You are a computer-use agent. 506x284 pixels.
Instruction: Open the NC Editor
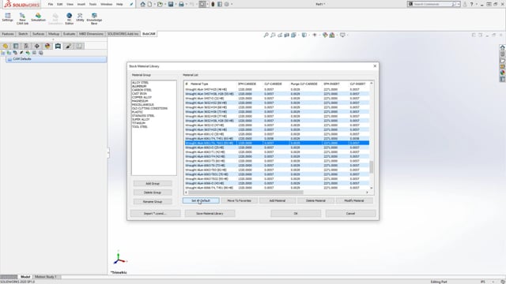(x=69, y=18)
